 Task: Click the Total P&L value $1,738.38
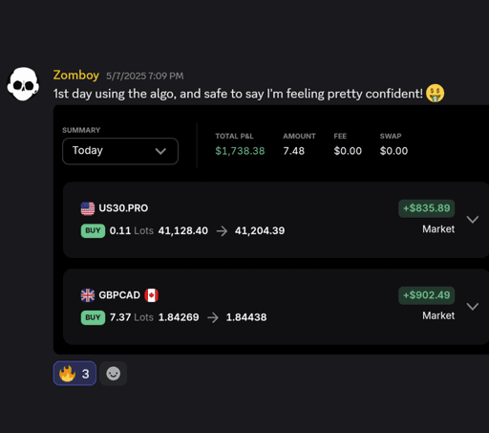click(x=240, y=151)
